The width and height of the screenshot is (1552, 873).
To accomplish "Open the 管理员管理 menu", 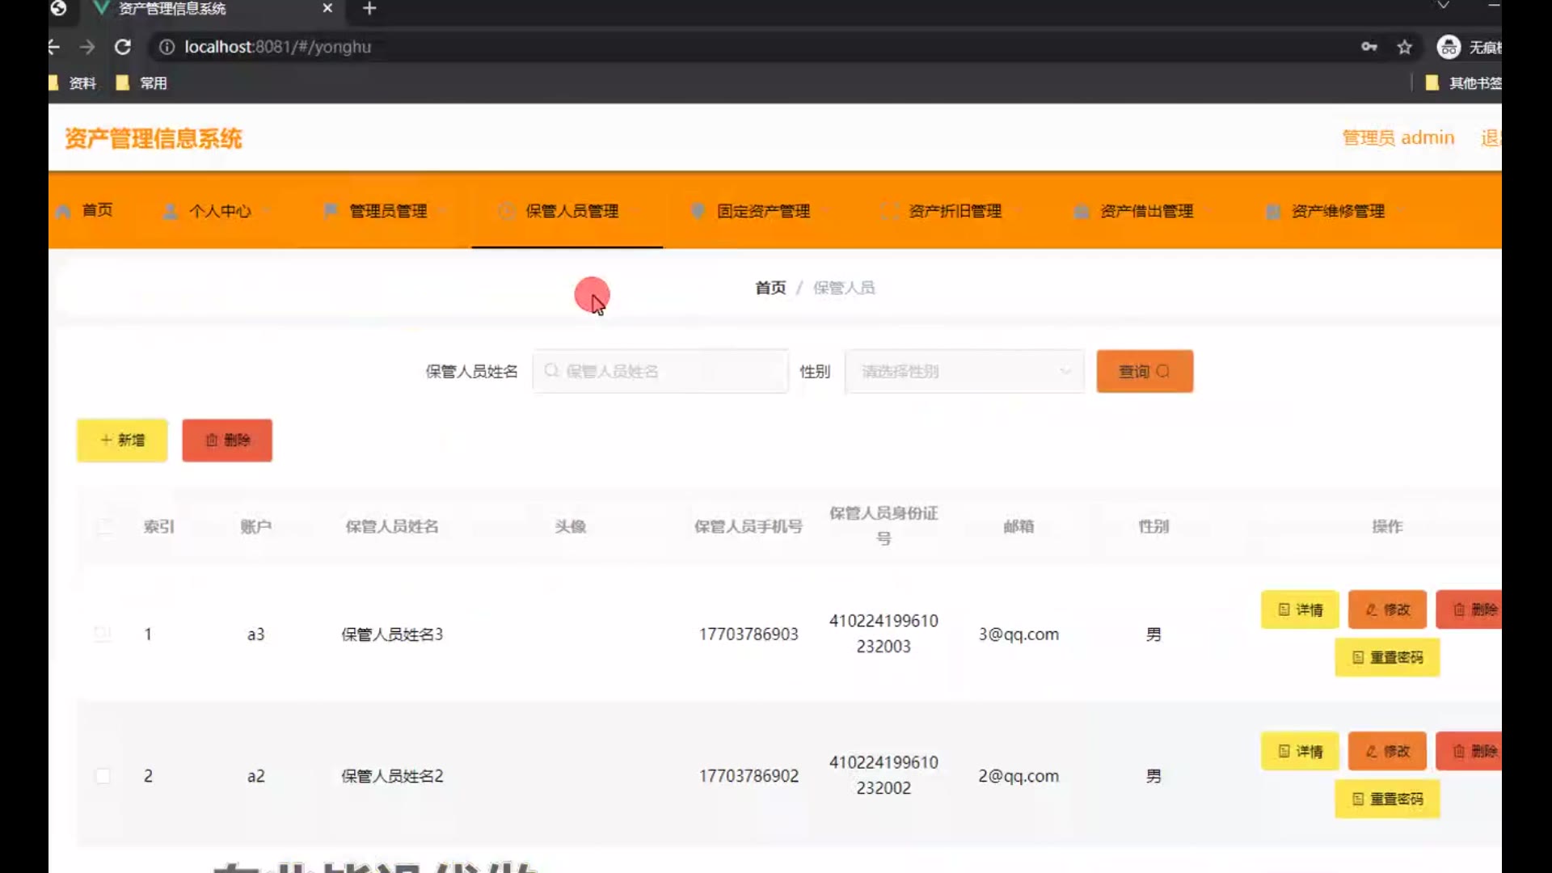I will tap(386, 211).
